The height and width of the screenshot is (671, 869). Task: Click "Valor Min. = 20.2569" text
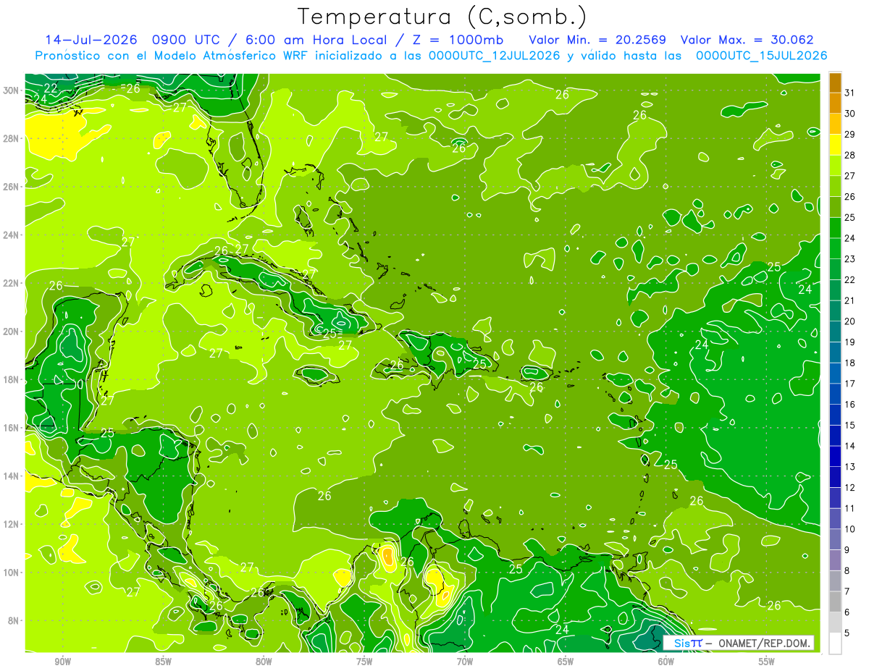tap(597, 40)
